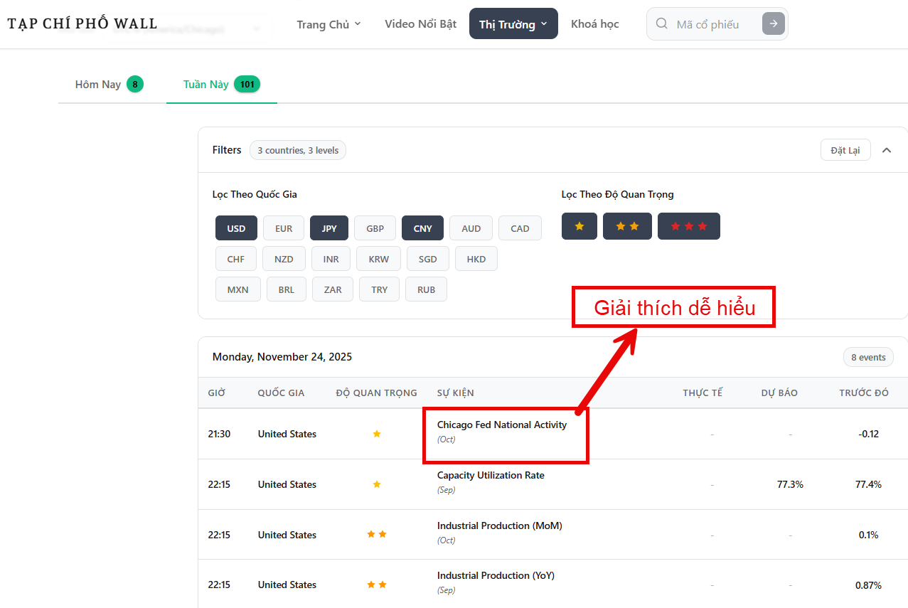This screenshot has height=608, width=908.
Task: Open the Khoá học link
Action: (x=594, y=24)
